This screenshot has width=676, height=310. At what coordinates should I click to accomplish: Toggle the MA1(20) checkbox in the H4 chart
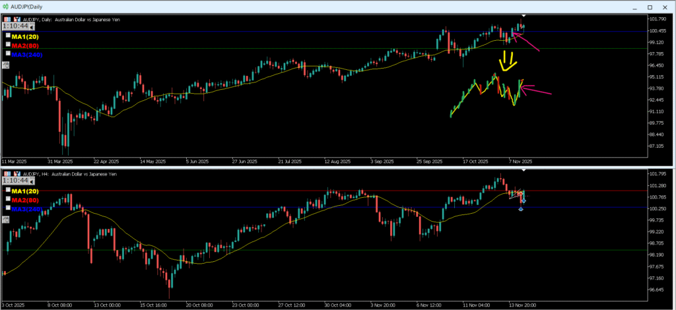[8, 190]
